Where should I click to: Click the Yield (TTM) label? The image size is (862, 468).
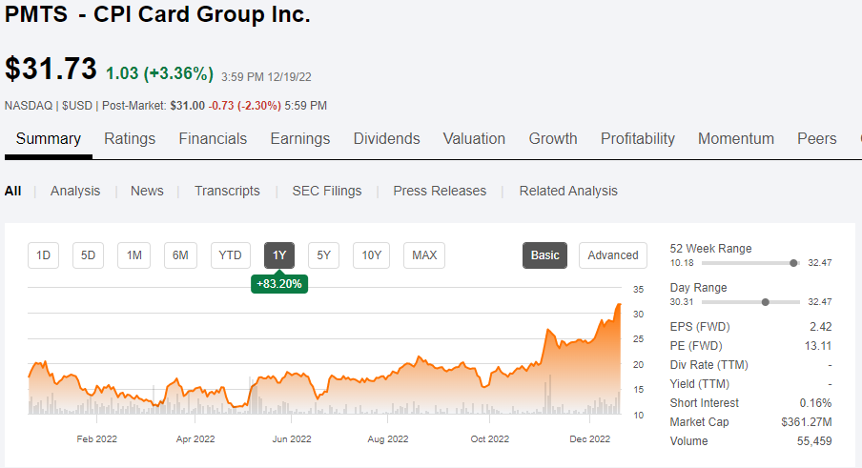point(699,384)
